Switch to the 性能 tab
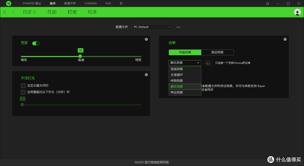 52,12
